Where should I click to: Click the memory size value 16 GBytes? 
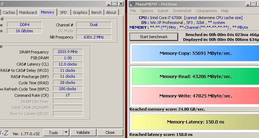24,31
